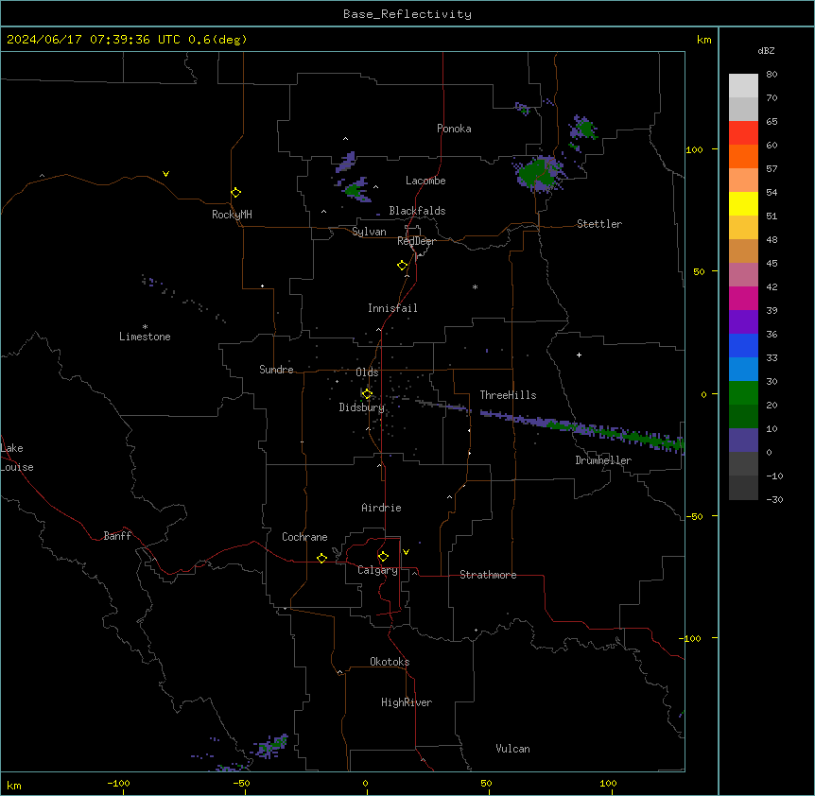This screenshot has height=796, width=815.
Task: Click the ThreeHills city label
Action: click(x=508, y=395)
